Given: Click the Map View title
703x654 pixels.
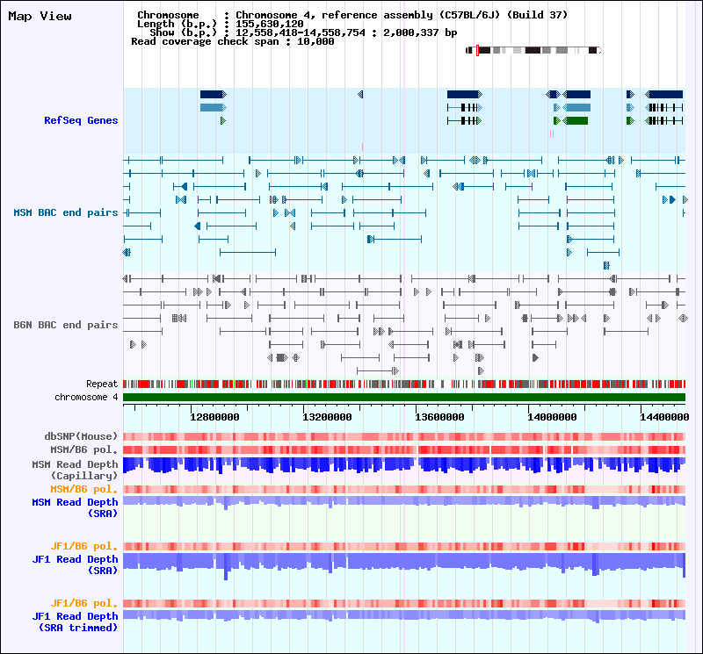Looking at the screenshot, I should [40, 17].
